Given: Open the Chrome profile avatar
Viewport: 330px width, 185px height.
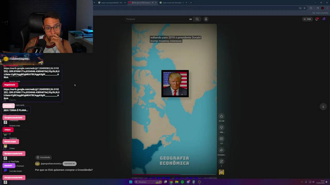Looking at the screenshot, I should point(323,8).
